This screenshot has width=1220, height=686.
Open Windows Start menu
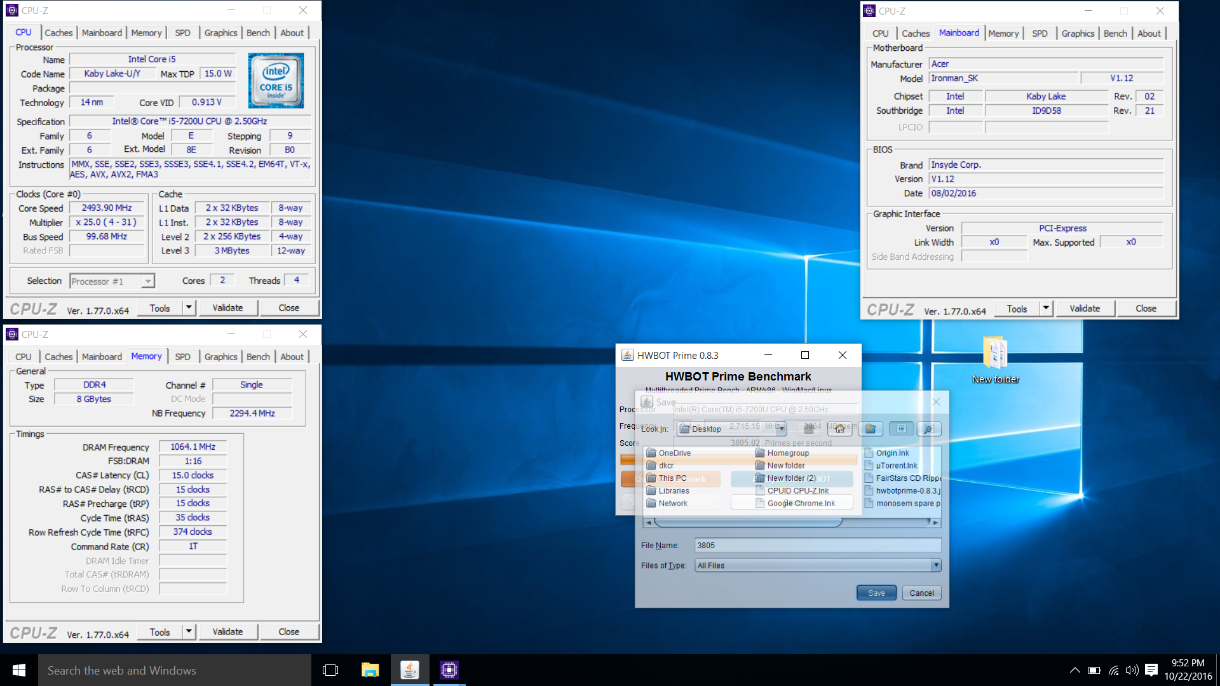(x=19, y=670)
